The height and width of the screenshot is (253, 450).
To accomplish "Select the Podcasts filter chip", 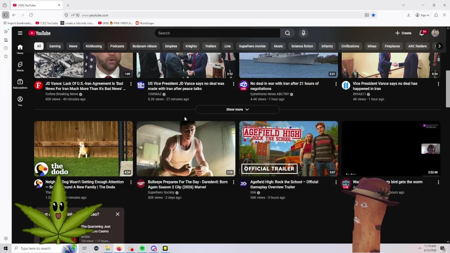I will click(117, 46).
